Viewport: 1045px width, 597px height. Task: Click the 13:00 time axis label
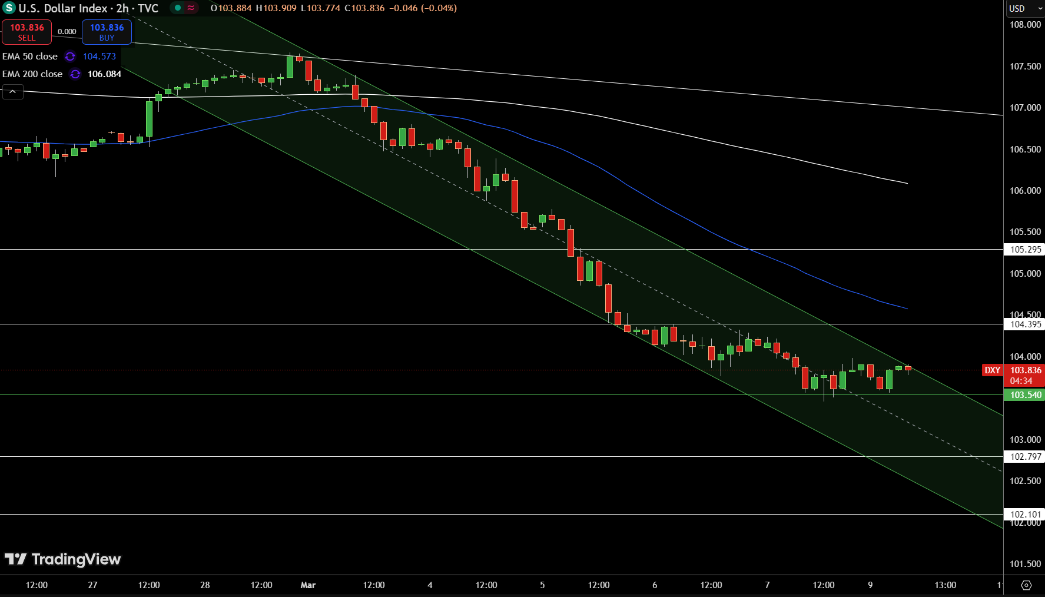[x=946, y=585]
